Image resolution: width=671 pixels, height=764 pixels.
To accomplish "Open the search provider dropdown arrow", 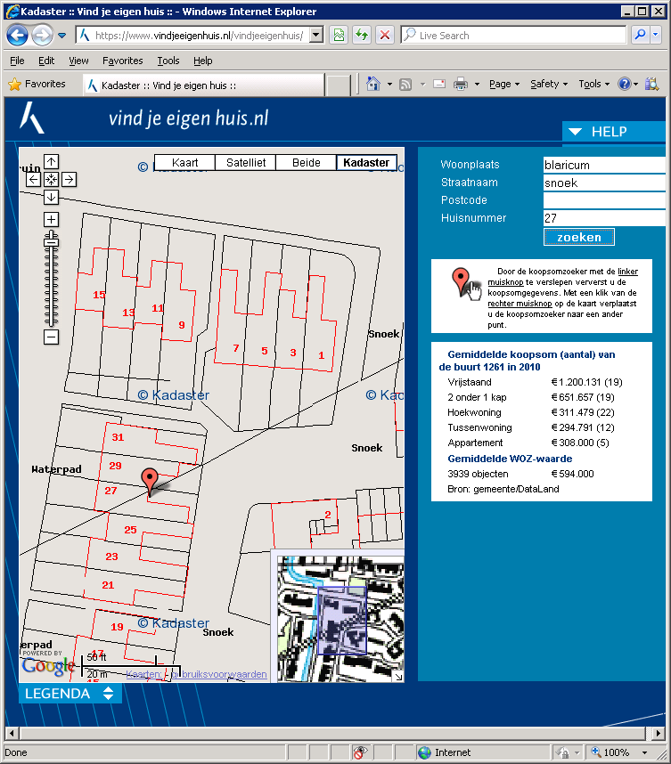I will 655,35.
